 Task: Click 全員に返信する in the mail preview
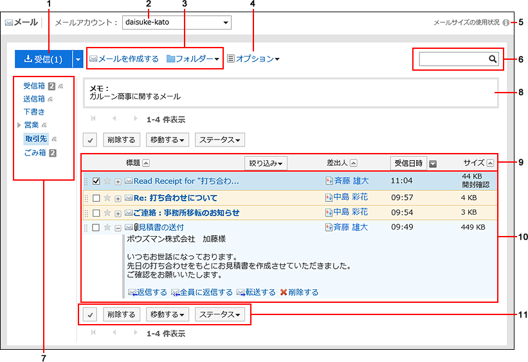click(202, 293)
